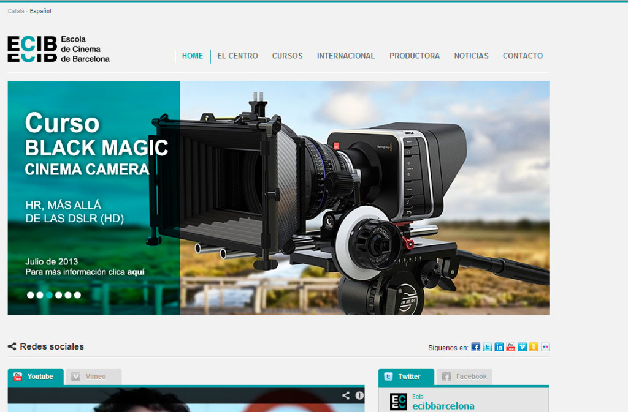Open the Flickr icon in the follow-us row
628x412 pixels.
click(x=545, y=347)
